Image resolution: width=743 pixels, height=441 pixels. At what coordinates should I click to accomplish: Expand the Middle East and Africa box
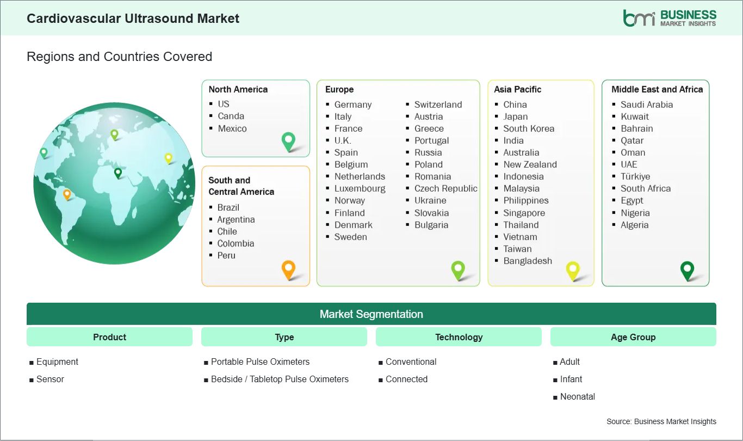point(655,182)
